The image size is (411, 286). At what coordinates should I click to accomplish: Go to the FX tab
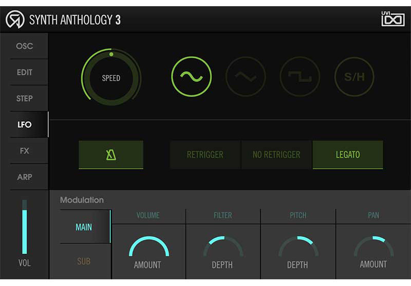click(x=24, y=151)
